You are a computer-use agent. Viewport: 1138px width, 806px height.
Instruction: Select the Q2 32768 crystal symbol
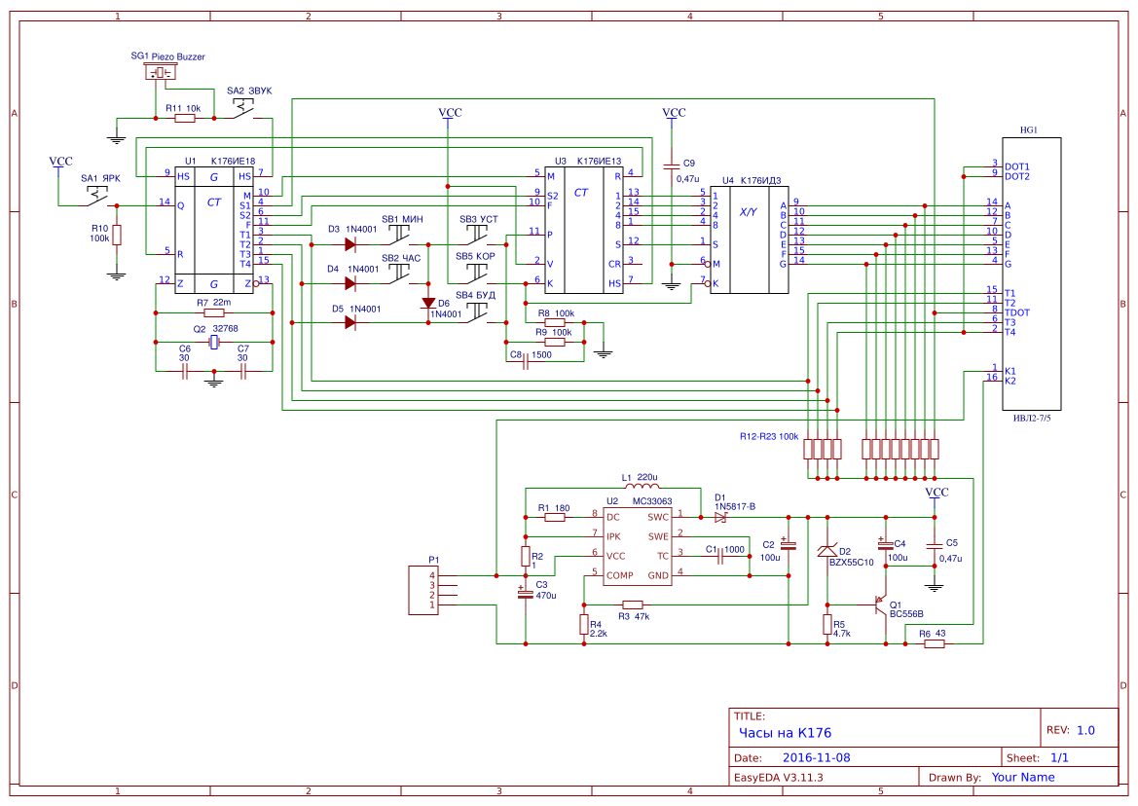214,343
